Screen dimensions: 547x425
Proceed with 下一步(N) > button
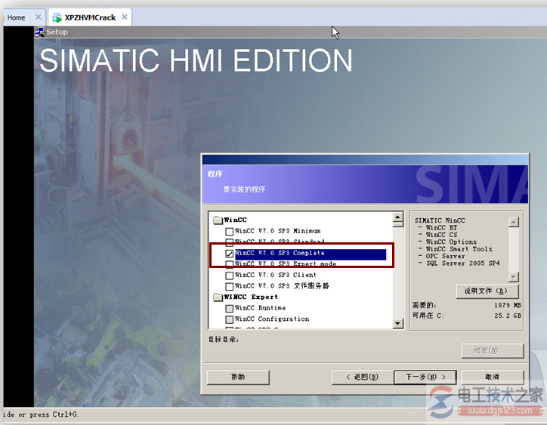pyautogui.click(x=425, y=377)
